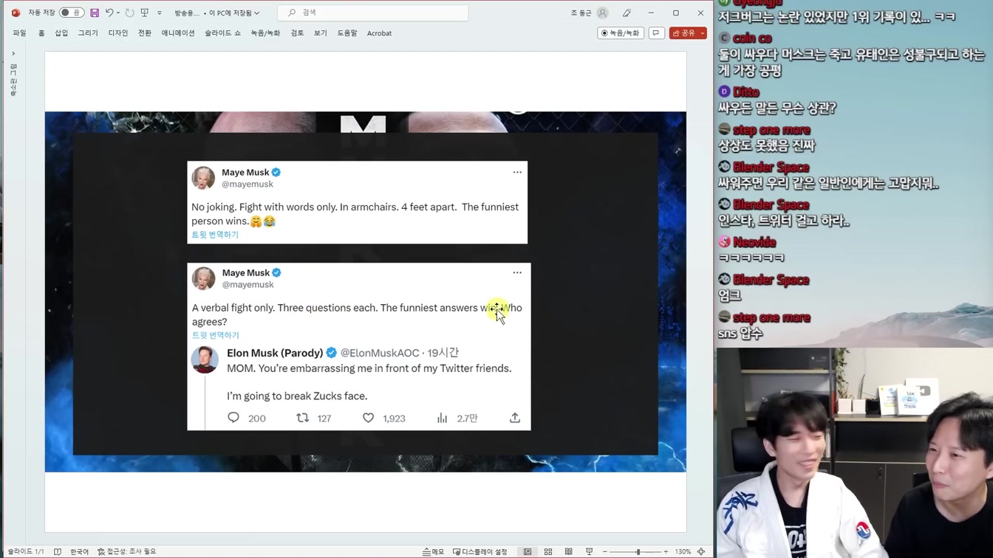993x558 pixels.
Task: Click @ElonMuskAOC handle in reply
Action: point(380,353)
